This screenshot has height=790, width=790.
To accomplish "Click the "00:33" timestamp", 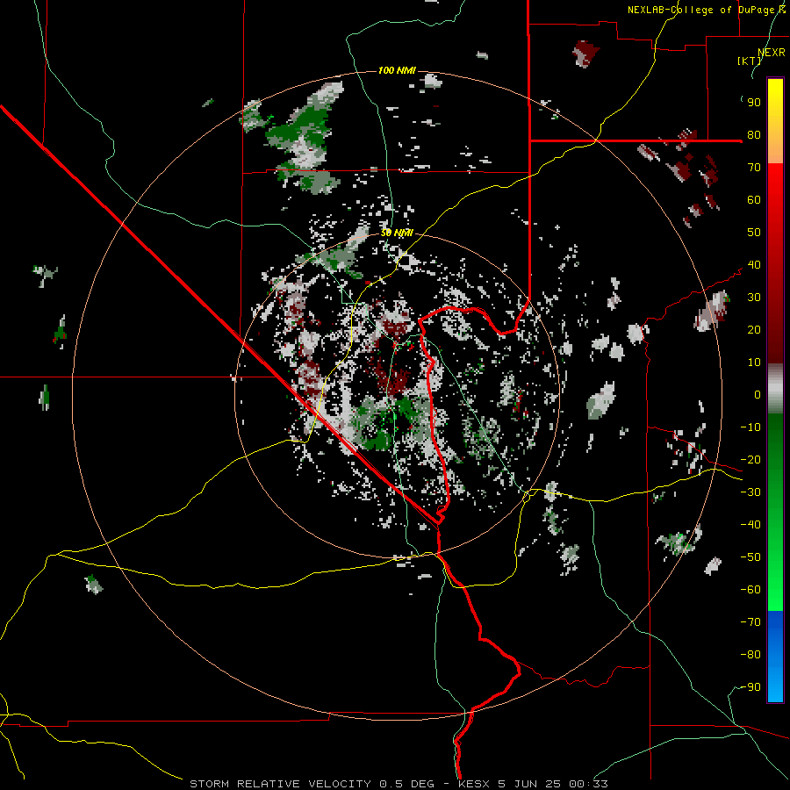I will tap(588, 784).
